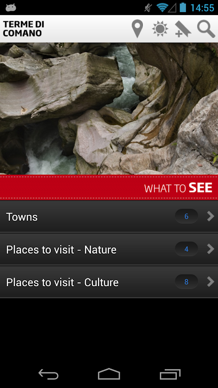Open the recent apps button
Image resolution: width=218 pixels, height=388 pixels.
tap(170, 374)
